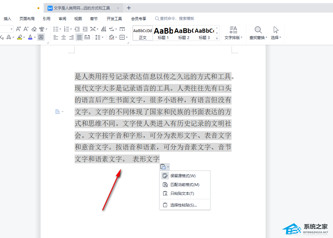Apply the 标题 2 heading style
Viewport: 333px width, 238px height.
184,33
